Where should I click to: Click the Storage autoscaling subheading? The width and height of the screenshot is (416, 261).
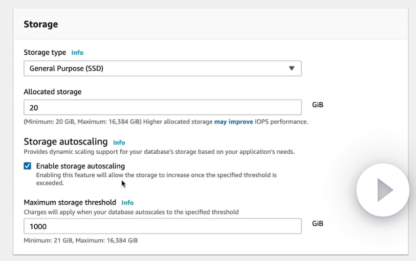click(x=65, y=141)
